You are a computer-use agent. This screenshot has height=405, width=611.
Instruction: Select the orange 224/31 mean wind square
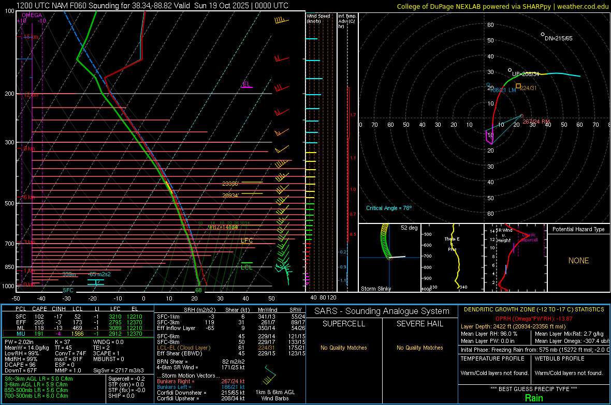(x=518, y=86)
